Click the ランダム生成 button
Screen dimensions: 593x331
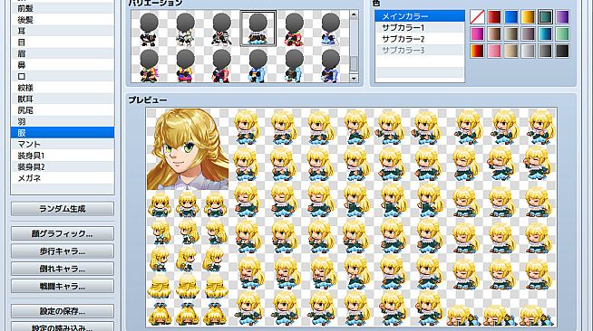(x=63, y=209)
